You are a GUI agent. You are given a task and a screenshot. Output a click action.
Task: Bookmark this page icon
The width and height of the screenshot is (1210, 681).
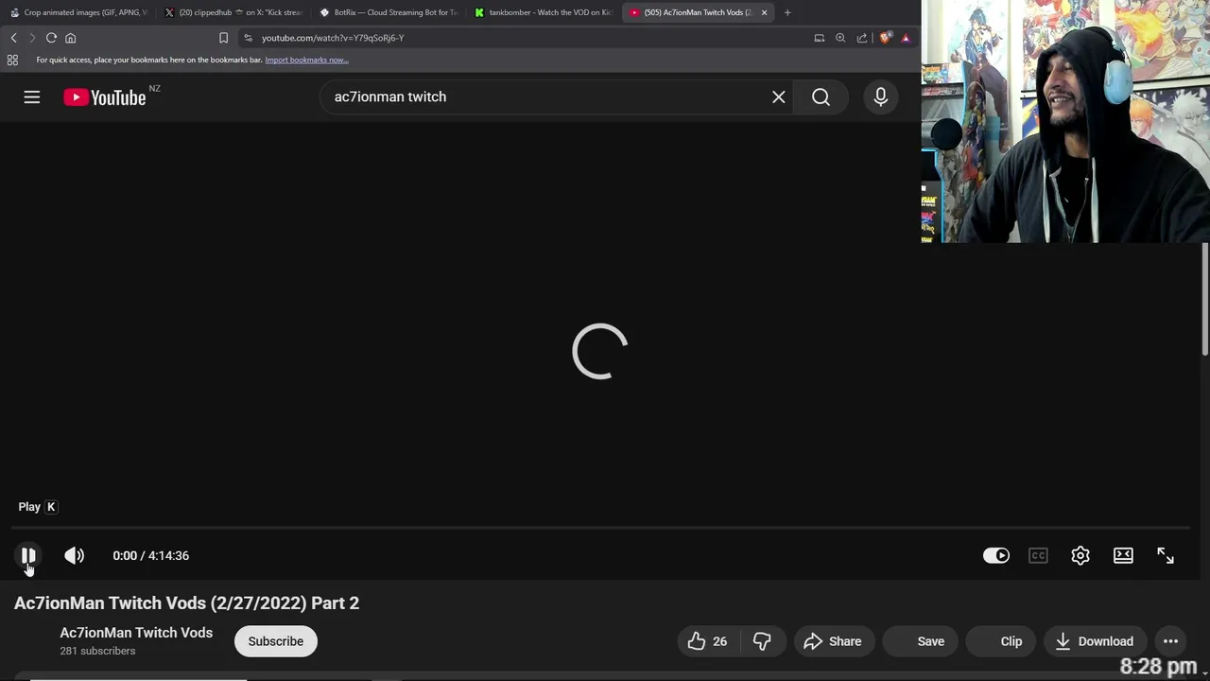pos(223,38)
